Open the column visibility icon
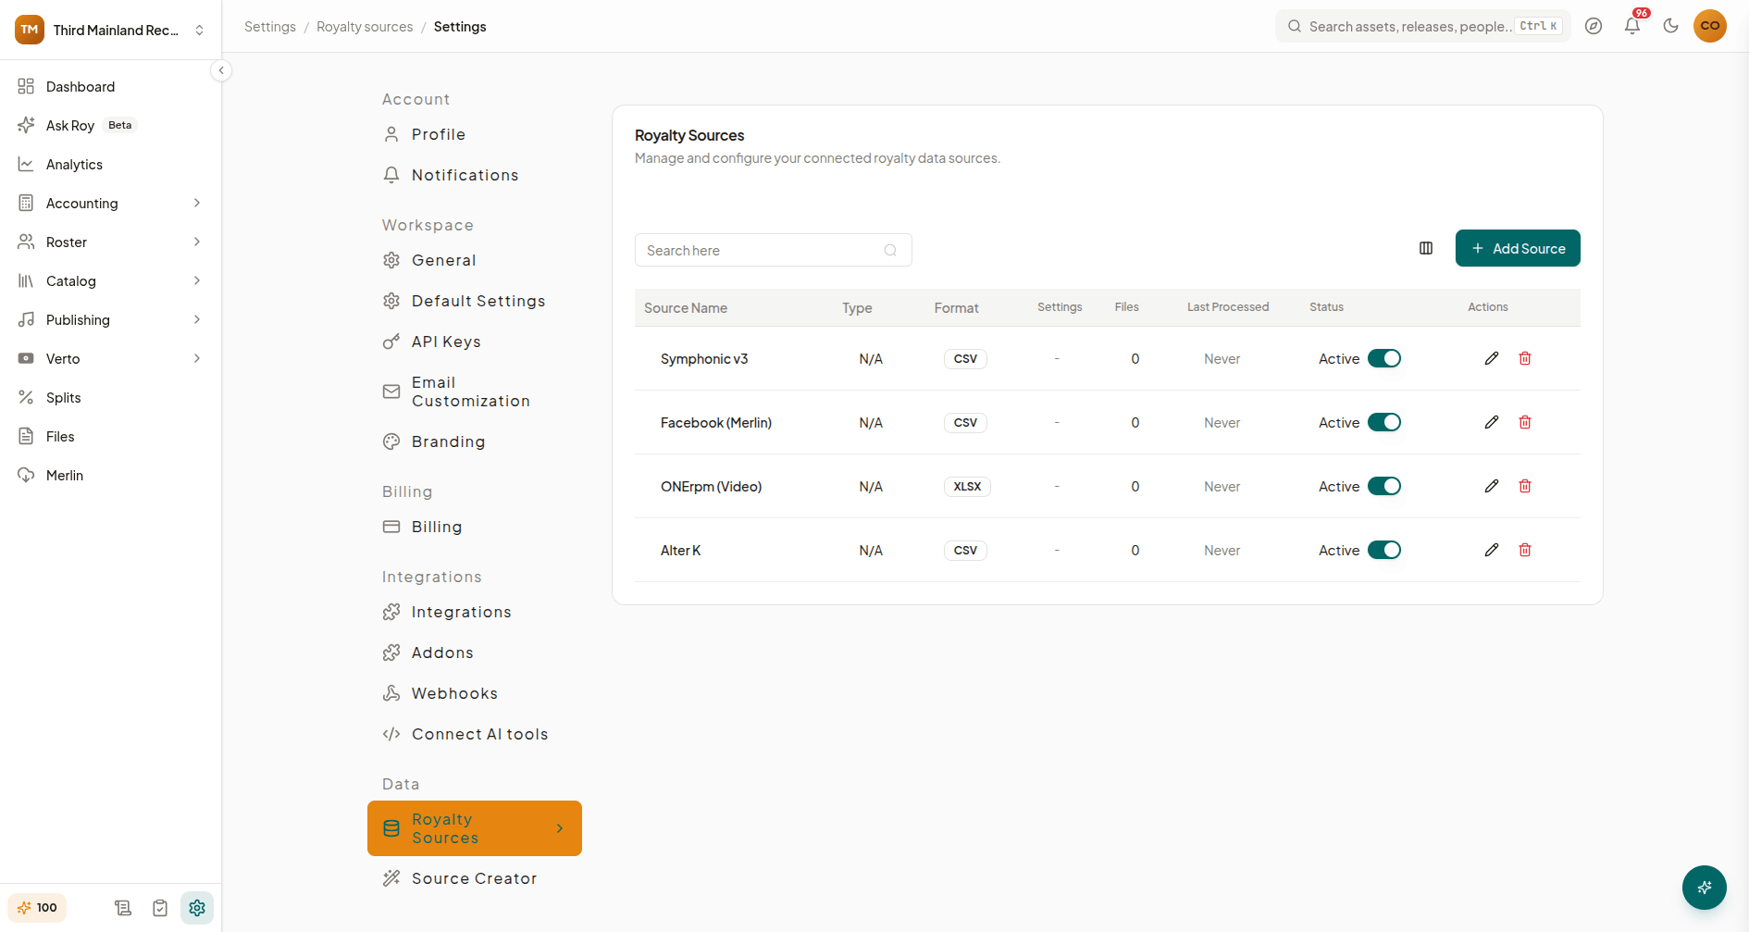 tap(1426, 248)
